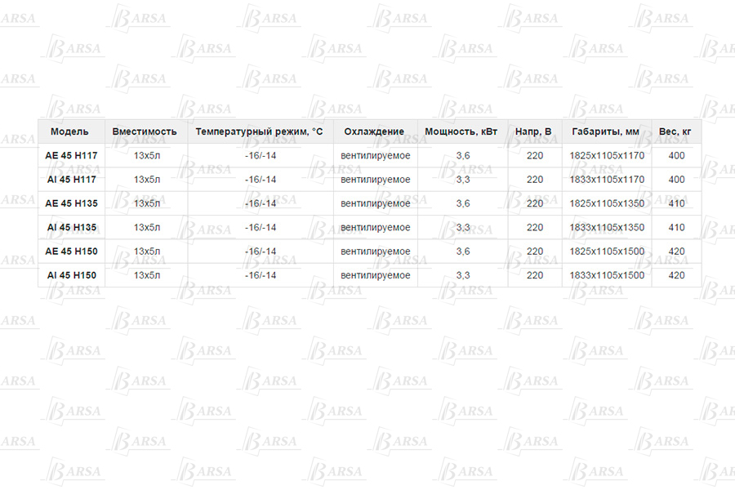Click the 1833x1105x1170 dimensions cell
Screen dimensions: 735x490
pyautogui.click(x=606, y=180)
